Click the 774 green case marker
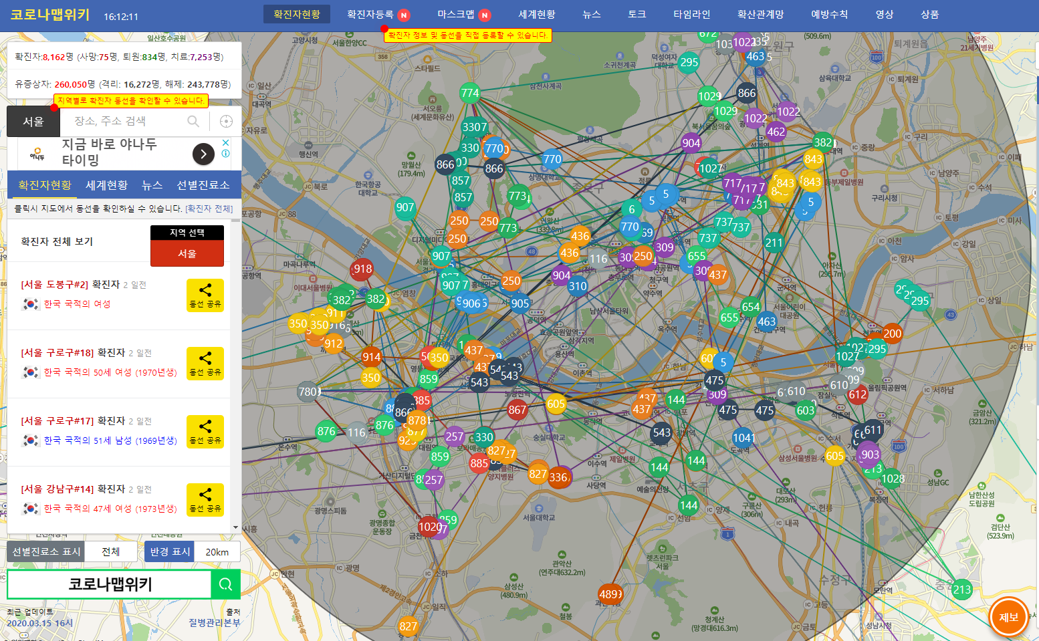 coord(470,93)
